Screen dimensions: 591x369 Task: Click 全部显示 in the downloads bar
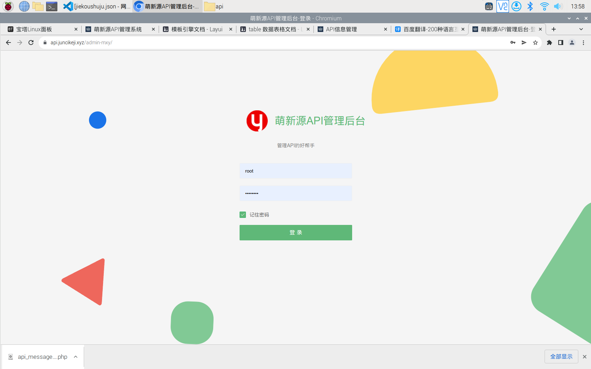coord(561,356)
